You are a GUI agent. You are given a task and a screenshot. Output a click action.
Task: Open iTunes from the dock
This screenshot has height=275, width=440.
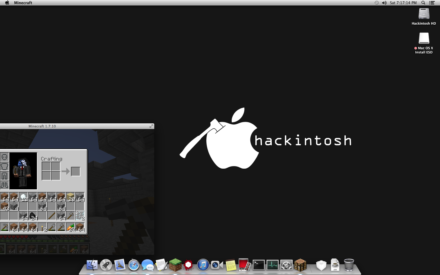[x=203, y=265]
